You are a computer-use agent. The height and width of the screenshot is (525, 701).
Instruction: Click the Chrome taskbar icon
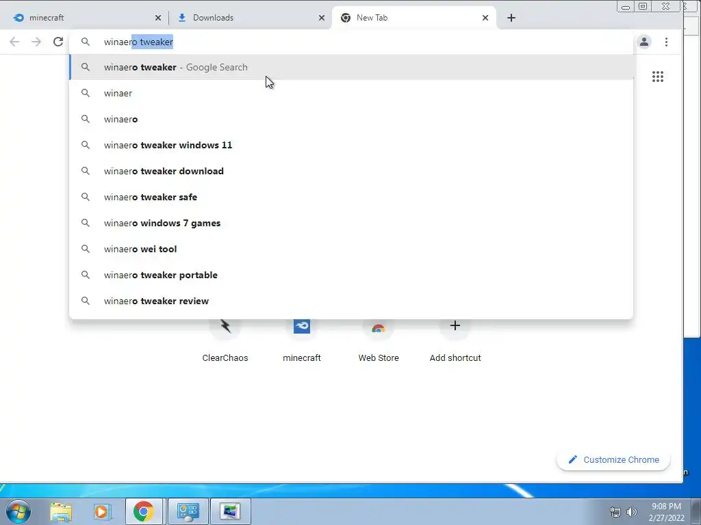(x=144, y=511)
